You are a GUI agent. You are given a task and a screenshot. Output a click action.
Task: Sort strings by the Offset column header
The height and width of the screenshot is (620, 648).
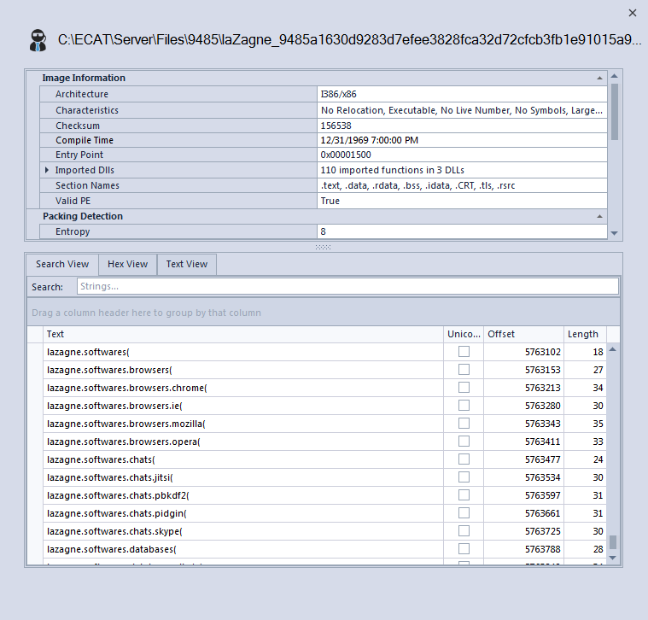pyautogui.click(x=521, y=334)
